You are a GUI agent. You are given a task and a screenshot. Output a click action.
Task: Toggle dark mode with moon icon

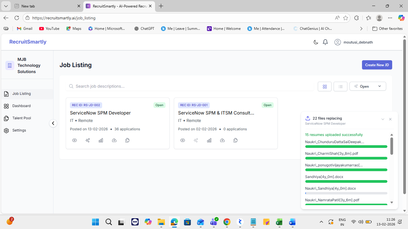point(316,42)
